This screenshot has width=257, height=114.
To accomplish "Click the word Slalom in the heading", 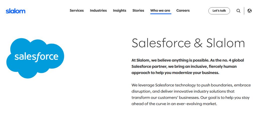I will point(225,43).
